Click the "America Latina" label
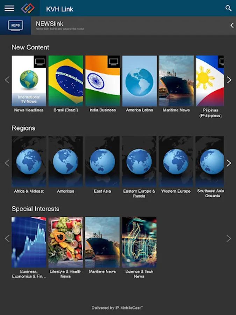 point(140,110)
